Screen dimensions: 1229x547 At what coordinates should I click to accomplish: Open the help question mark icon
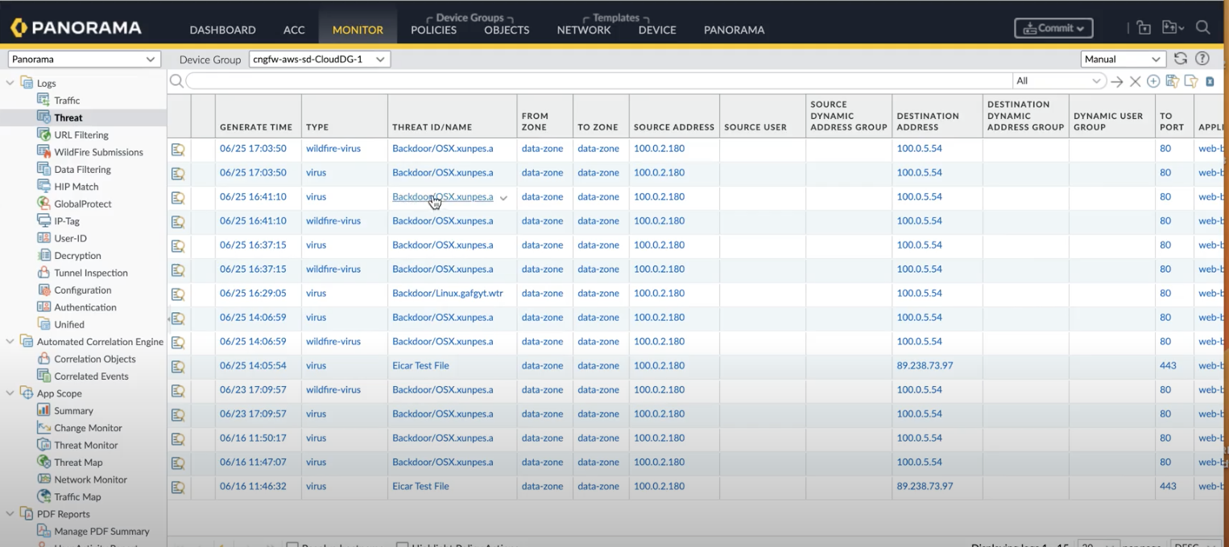point(1202,59)
